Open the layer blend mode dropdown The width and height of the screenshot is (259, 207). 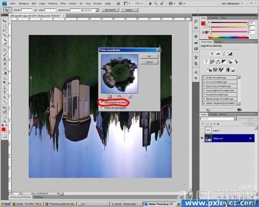[x=218, y=119]
